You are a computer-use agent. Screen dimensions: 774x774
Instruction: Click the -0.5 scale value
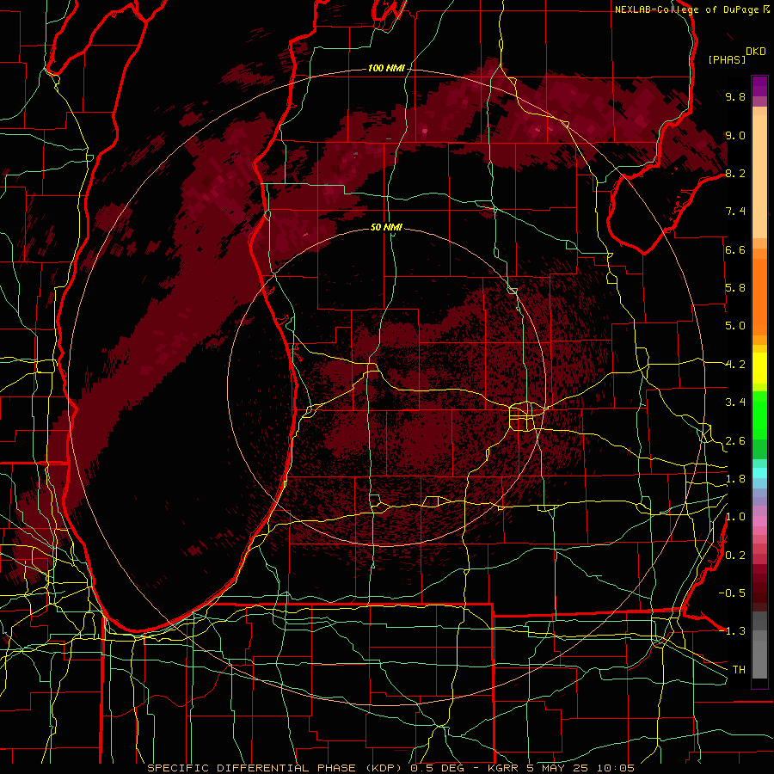732,593
